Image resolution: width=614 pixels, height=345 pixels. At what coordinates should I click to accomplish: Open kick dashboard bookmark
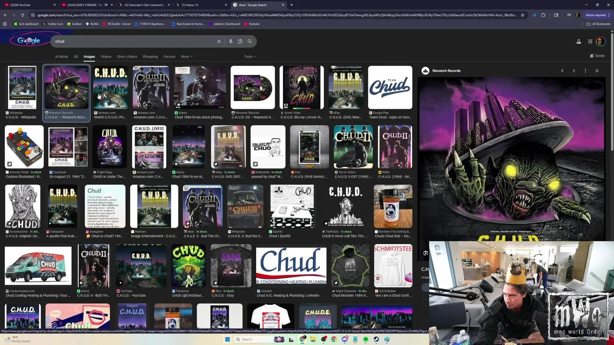click(26, 23)
